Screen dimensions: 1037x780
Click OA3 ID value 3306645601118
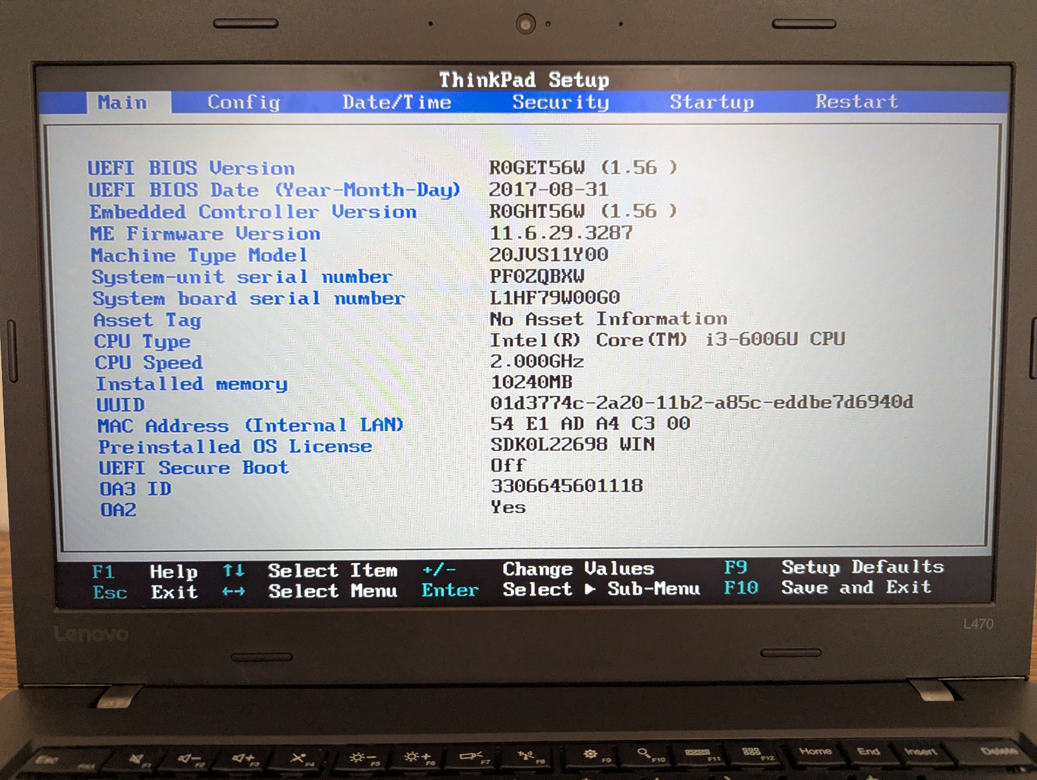[567, 486]
